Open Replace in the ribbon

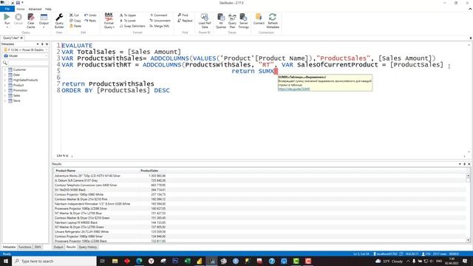pos(186,21)
